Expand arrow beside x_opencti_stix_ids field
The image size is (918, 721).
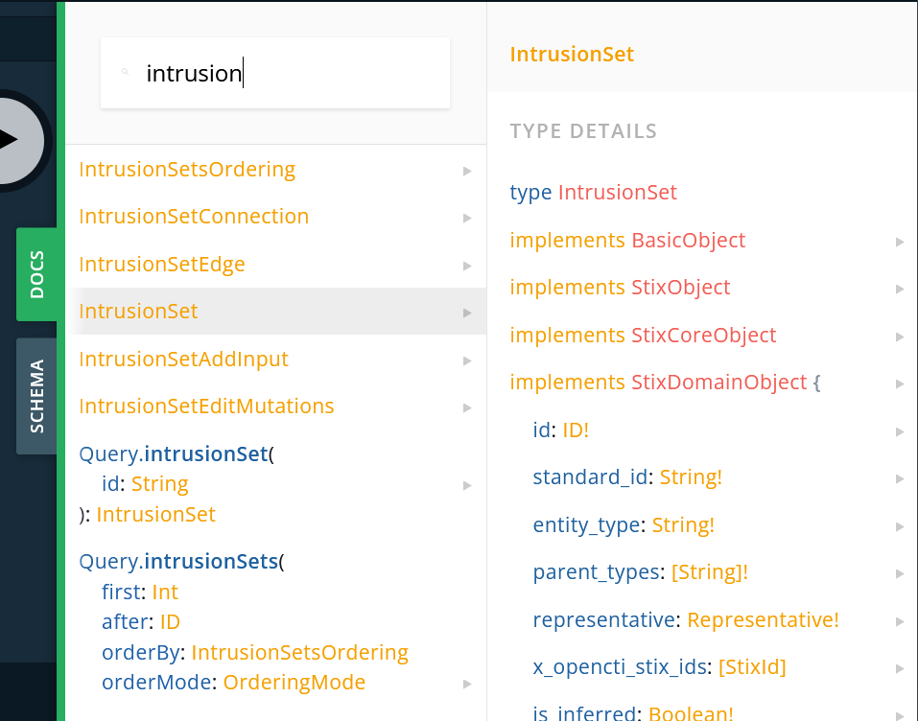pos(900,669)
